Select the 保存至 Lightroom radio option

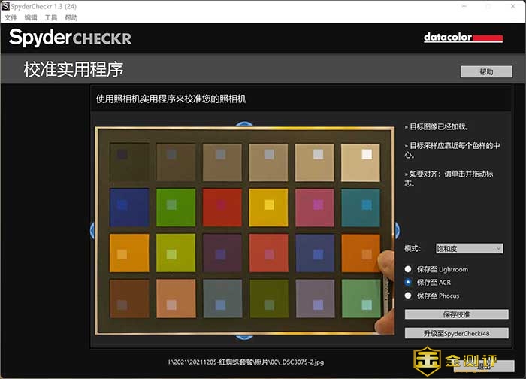408,269
